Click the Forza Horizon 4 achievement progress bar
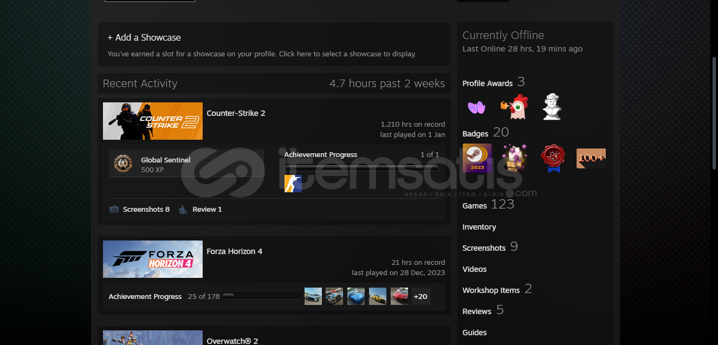Viewport: 718px width, 345px height. click(262, 296)
